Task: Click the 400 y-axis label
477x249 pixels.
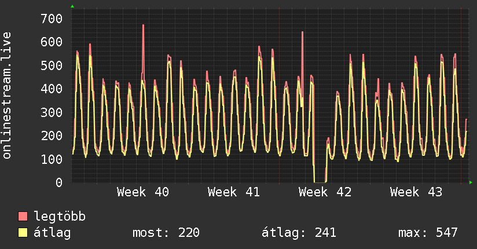Action: (52, 89)
